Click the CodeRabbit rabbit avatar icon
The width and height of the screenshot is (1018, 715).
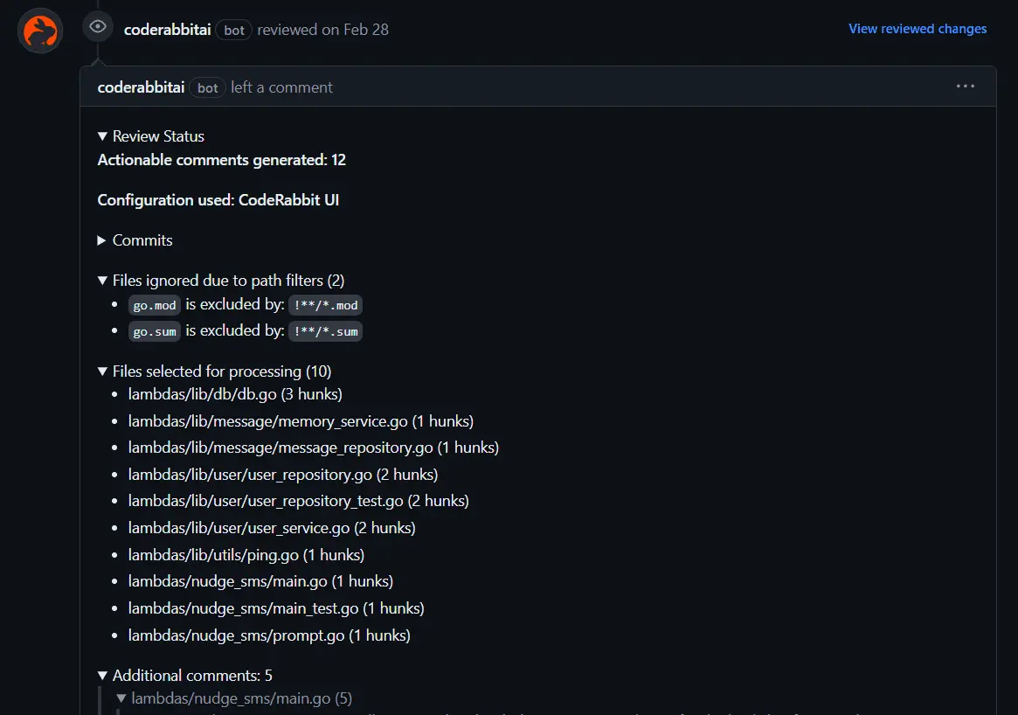point(39,30)
